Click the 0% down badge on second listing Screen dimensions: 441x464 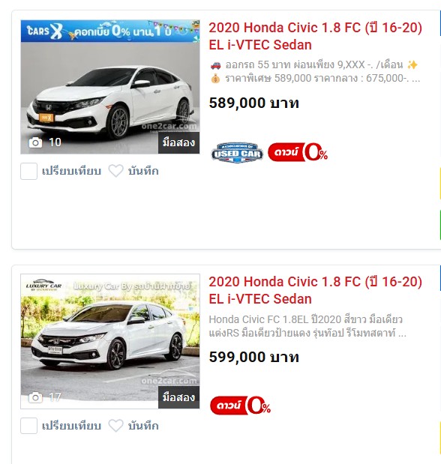coord(240,406)
